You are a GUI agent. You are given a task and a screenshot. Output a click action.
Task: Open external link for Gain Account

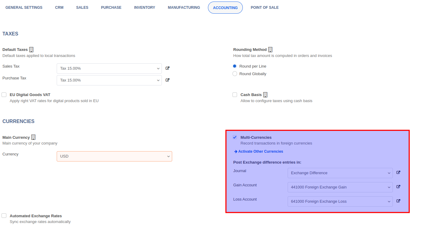(x=398, y=187)
